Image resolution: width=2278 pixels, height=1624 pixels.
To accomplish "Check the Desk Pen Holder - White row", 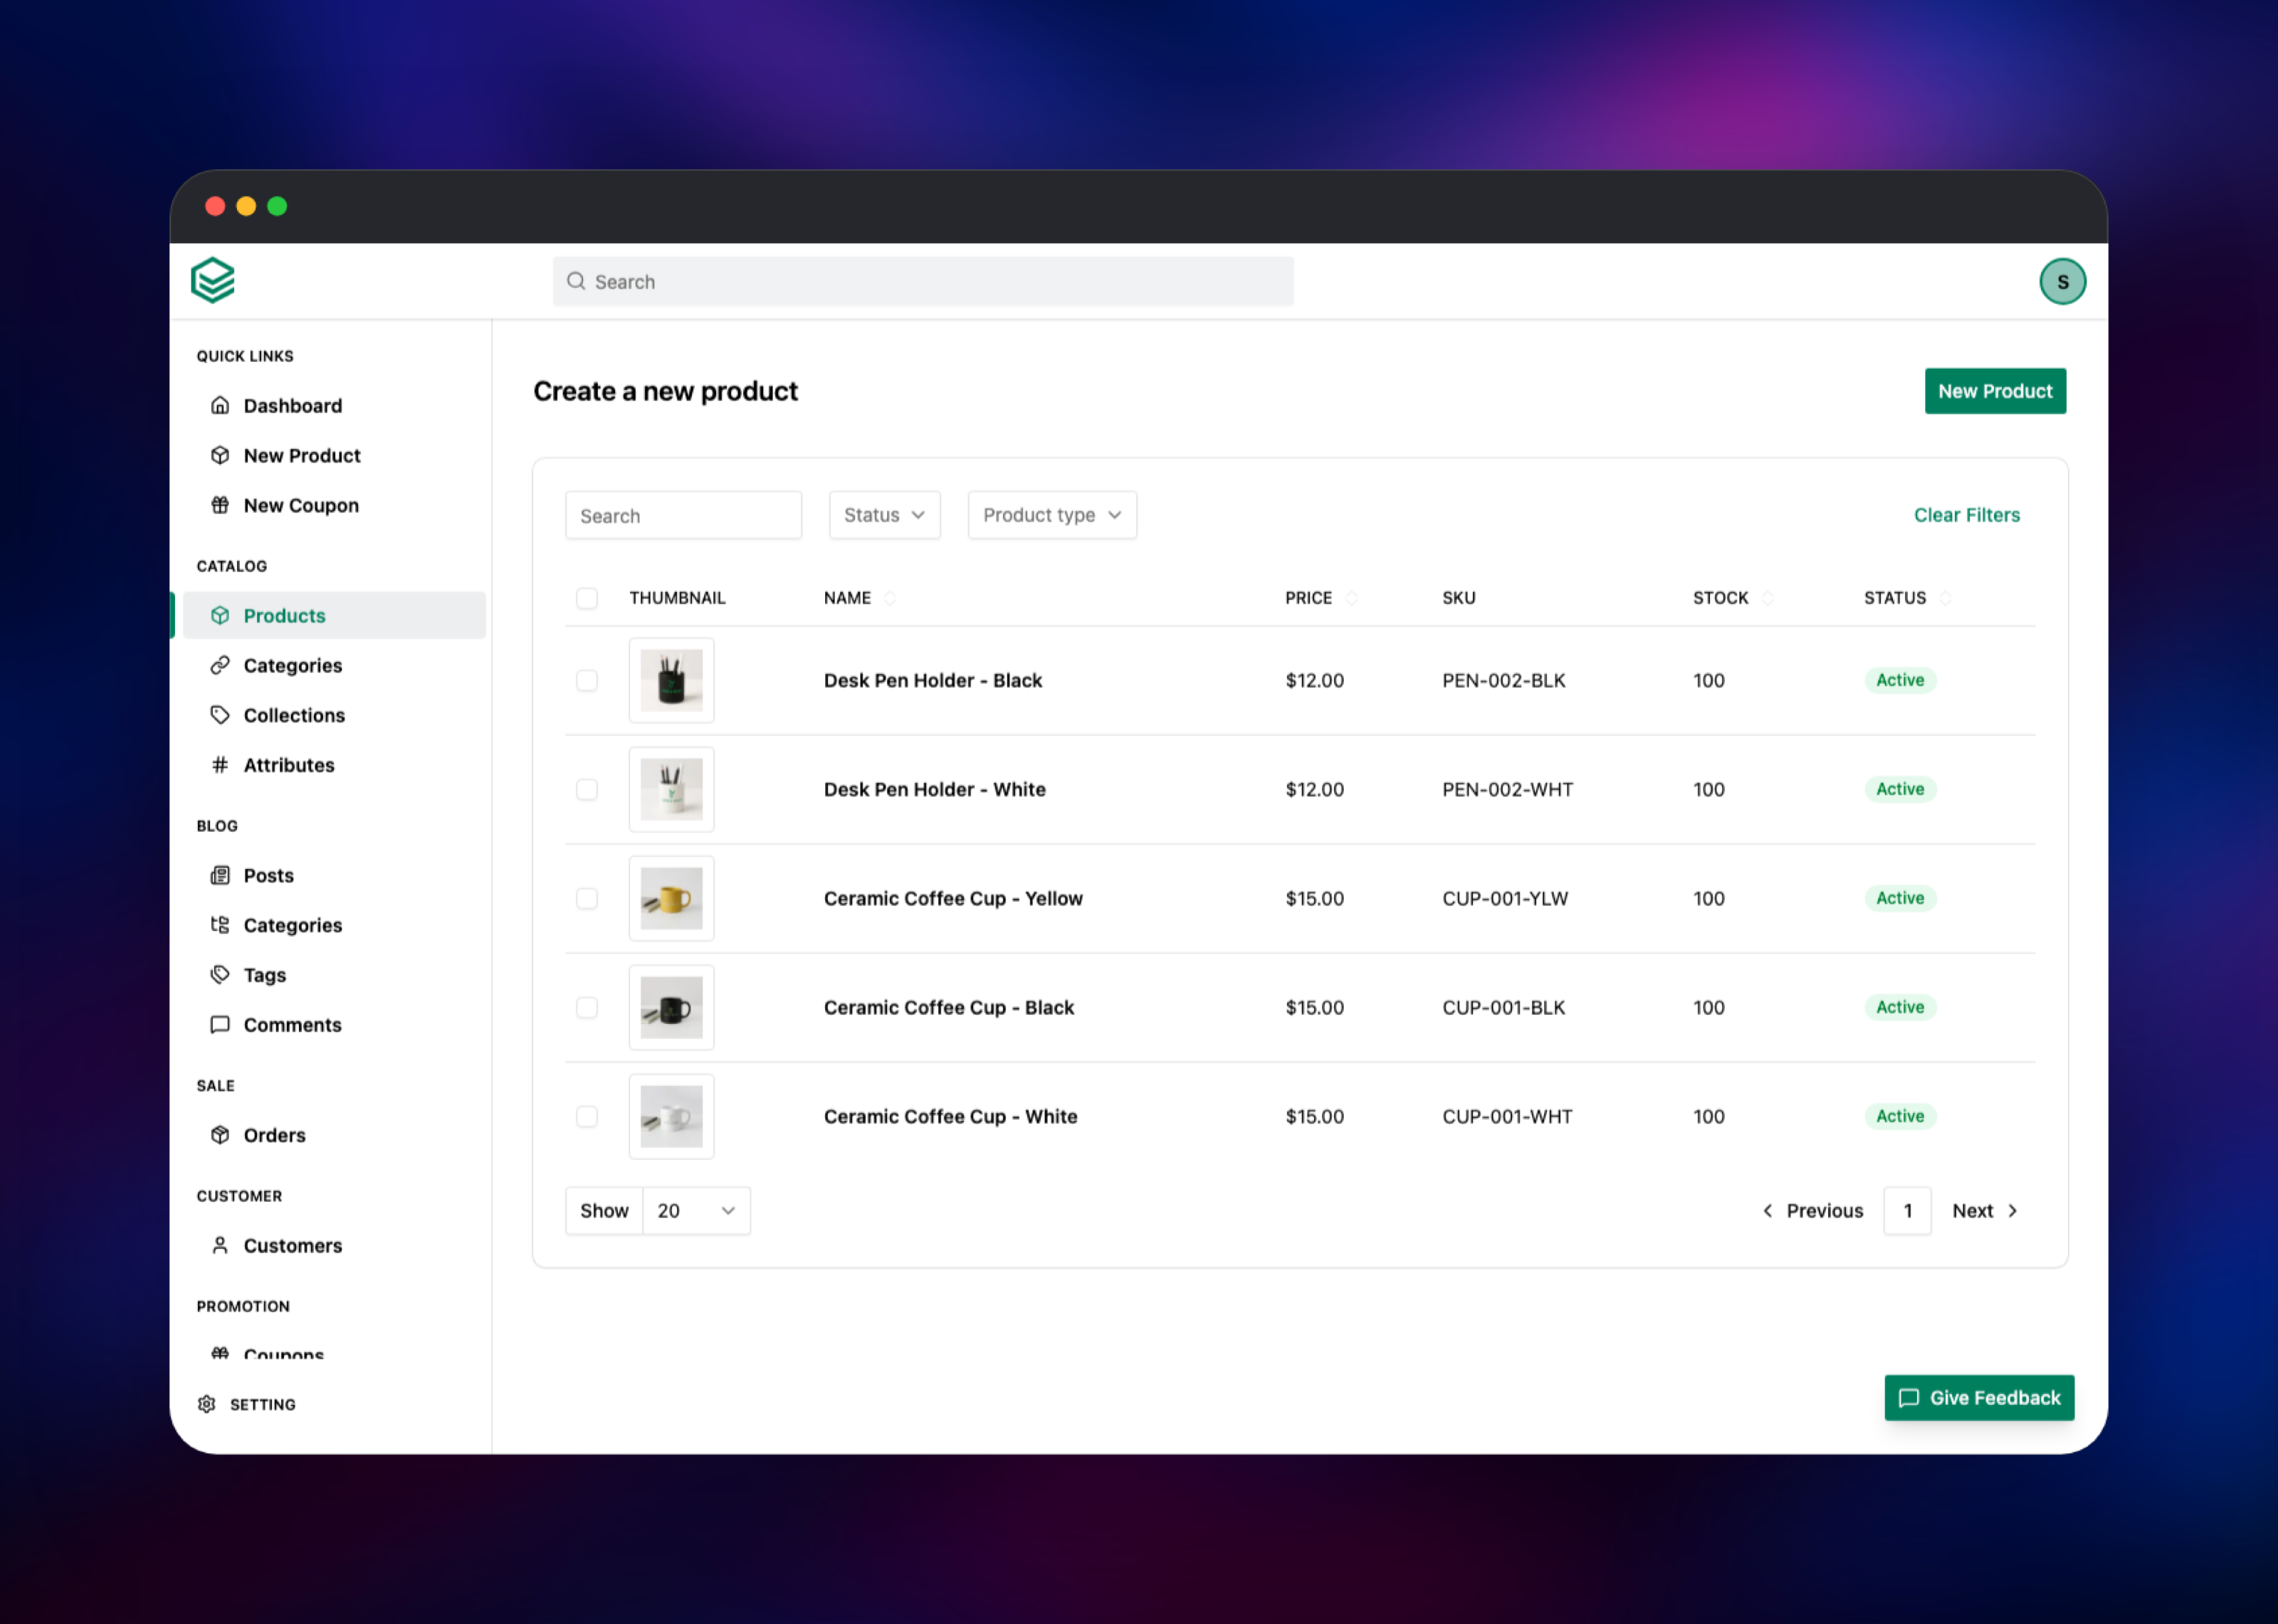I will (x=587, y=789).
